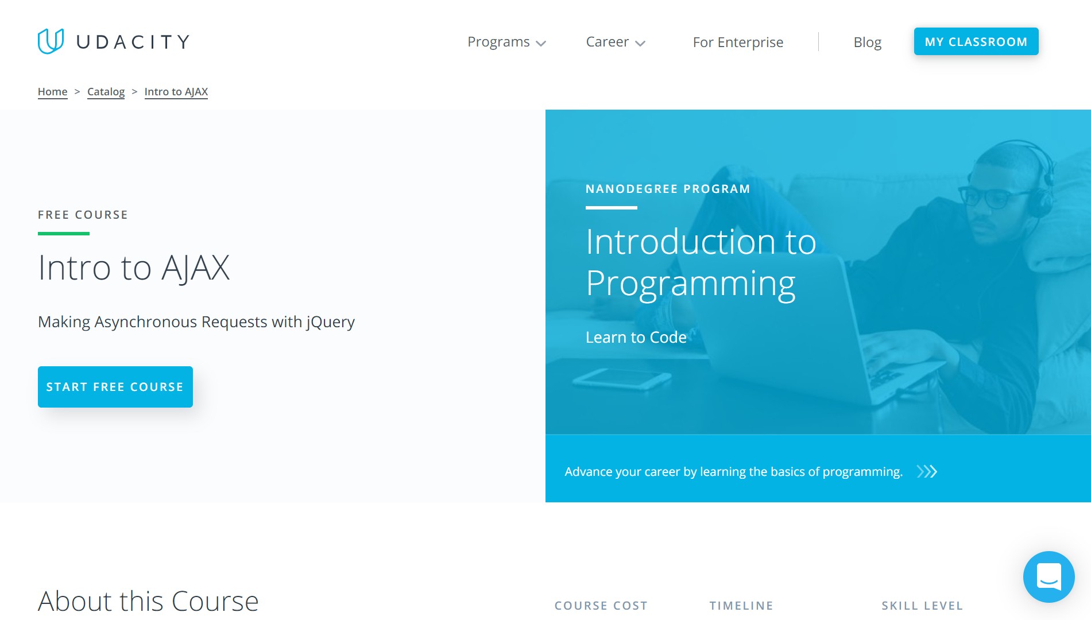
Task: Click the COURSE COST label
Action: pos(601,606)
